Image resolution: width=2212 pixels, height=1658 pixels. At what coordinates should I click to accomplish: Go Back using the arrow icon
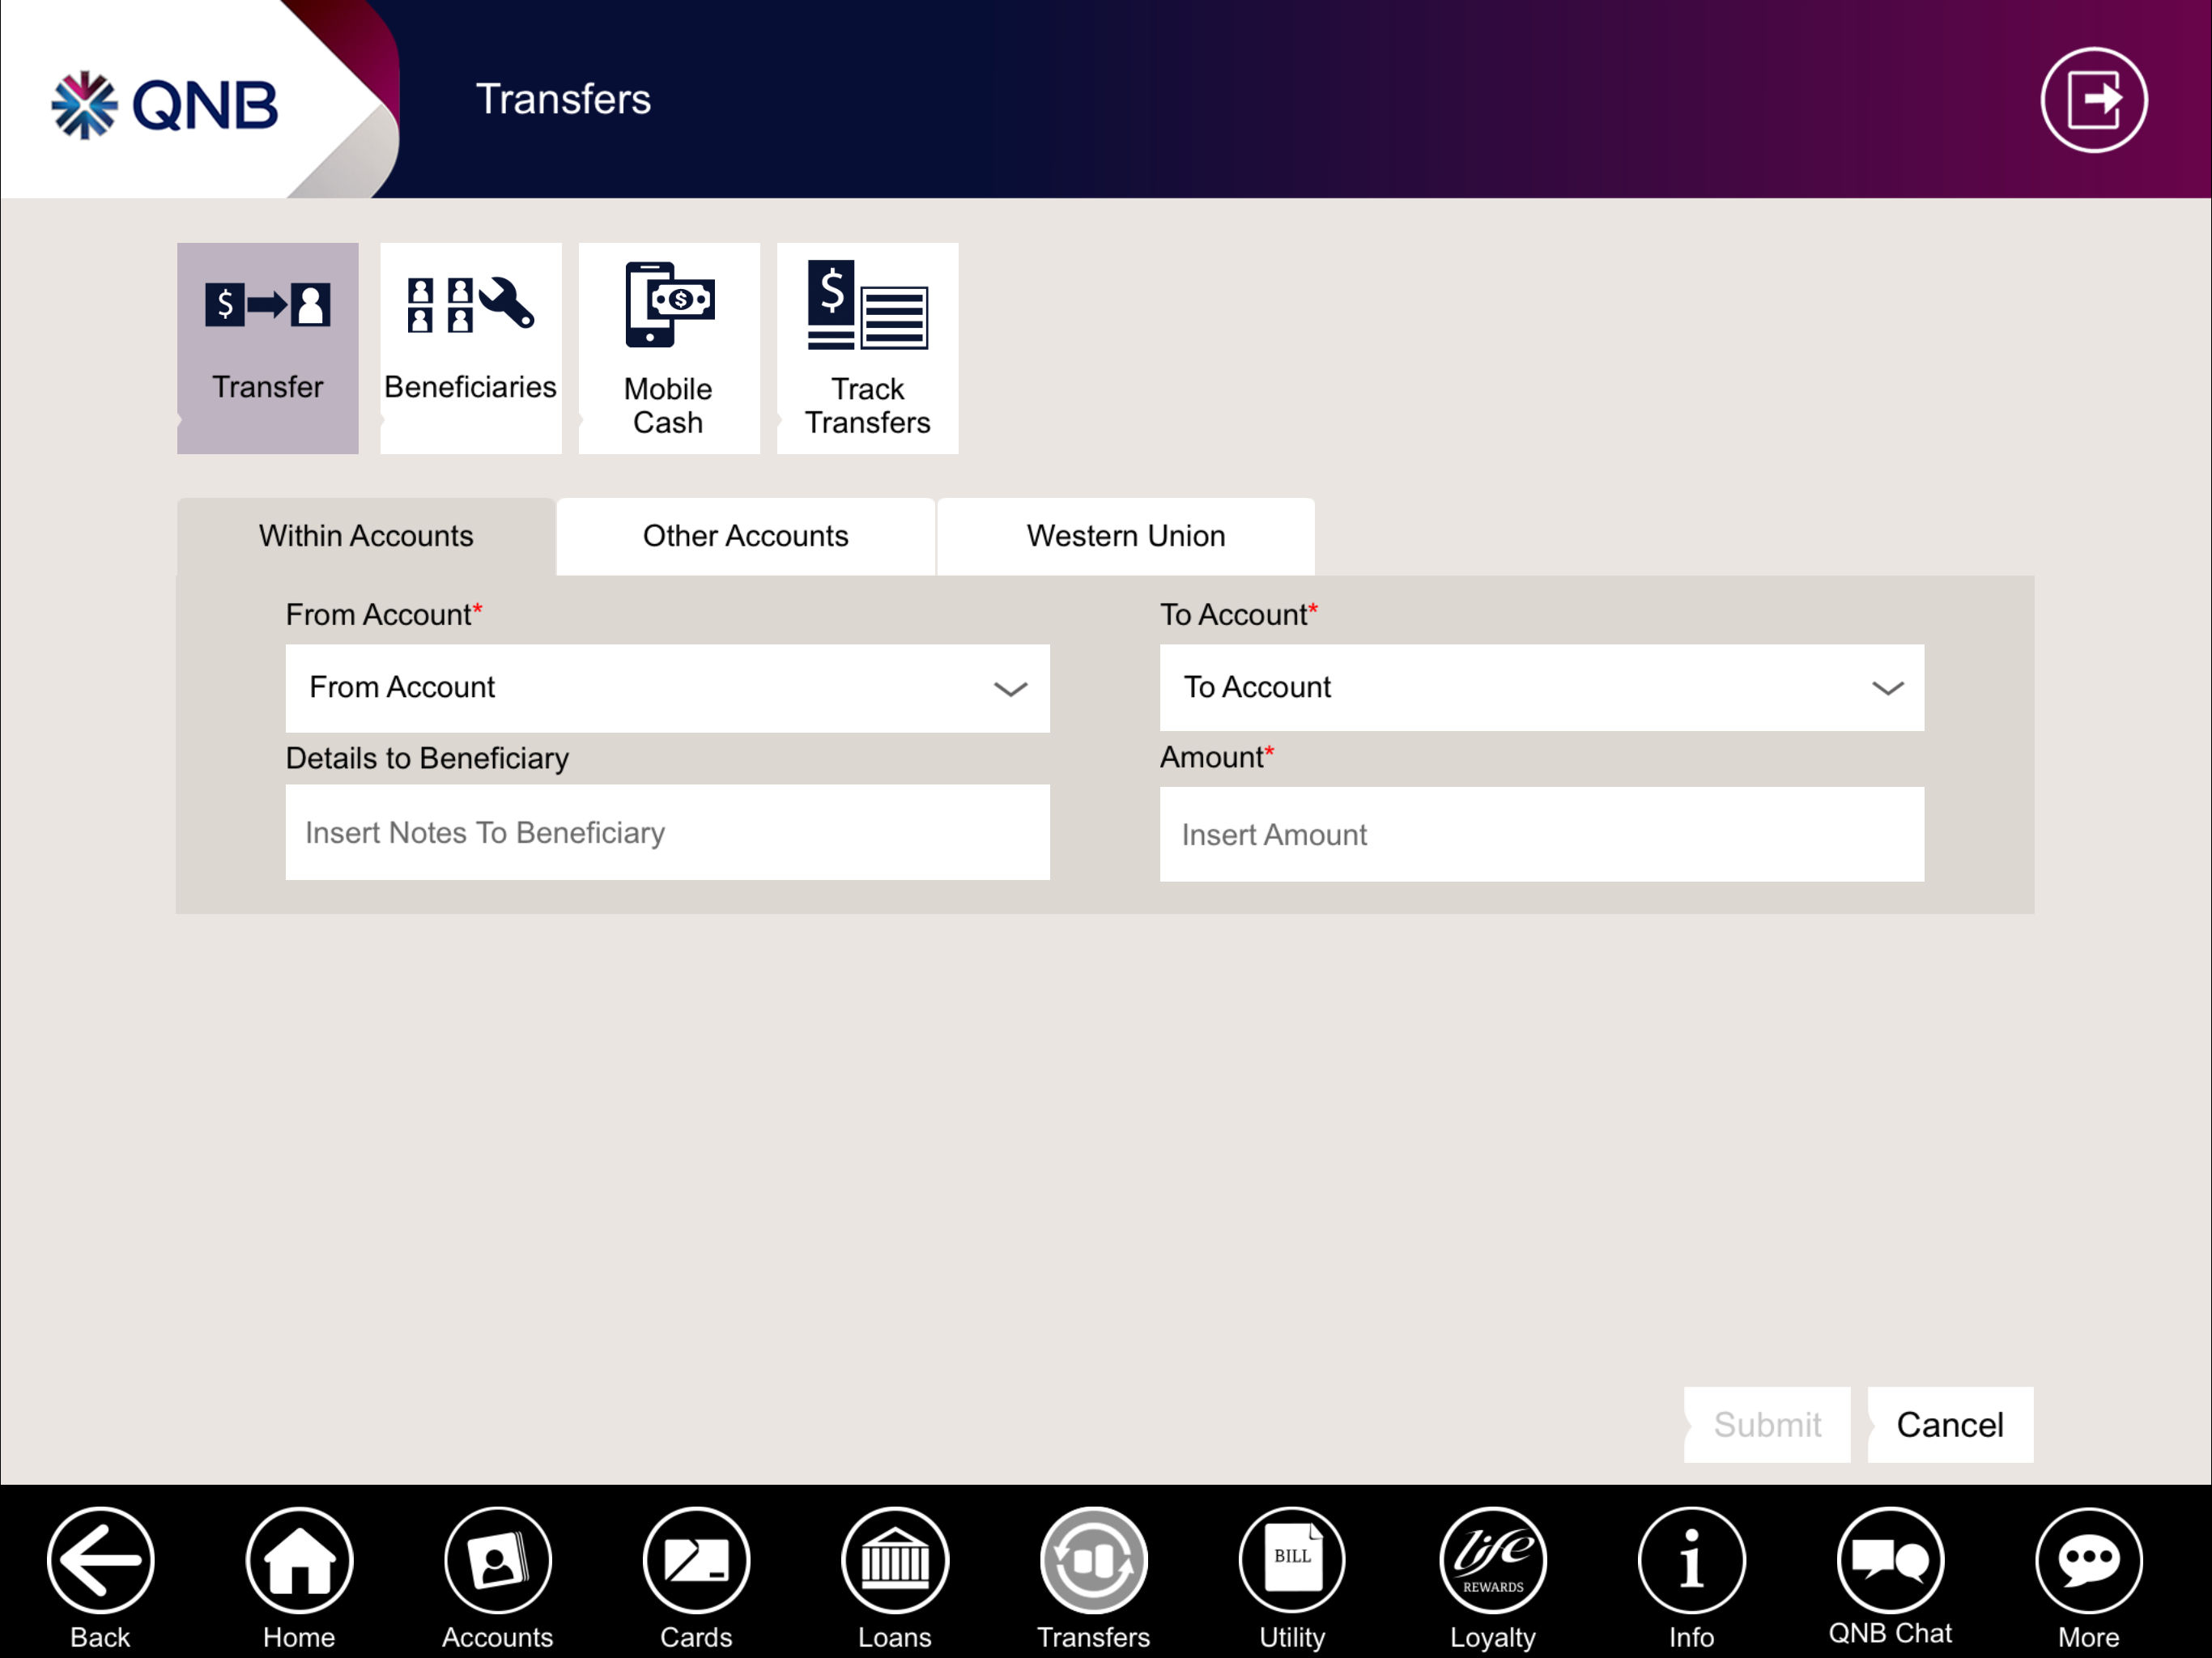[x=100, y=1560]
